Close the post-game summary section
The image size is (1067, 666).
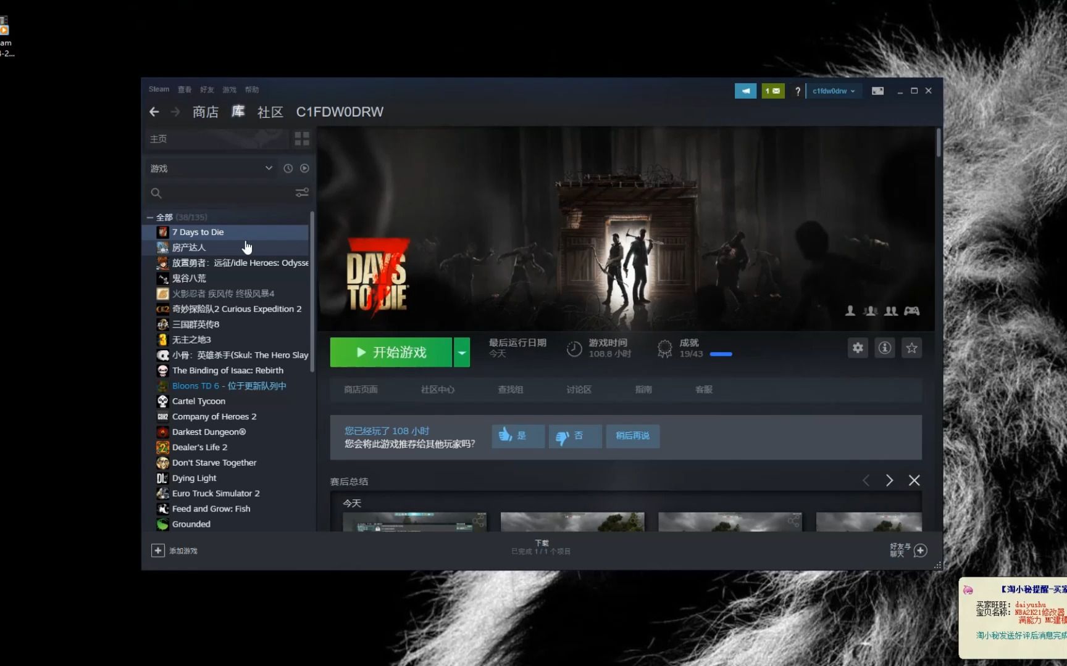coord(914,480)
